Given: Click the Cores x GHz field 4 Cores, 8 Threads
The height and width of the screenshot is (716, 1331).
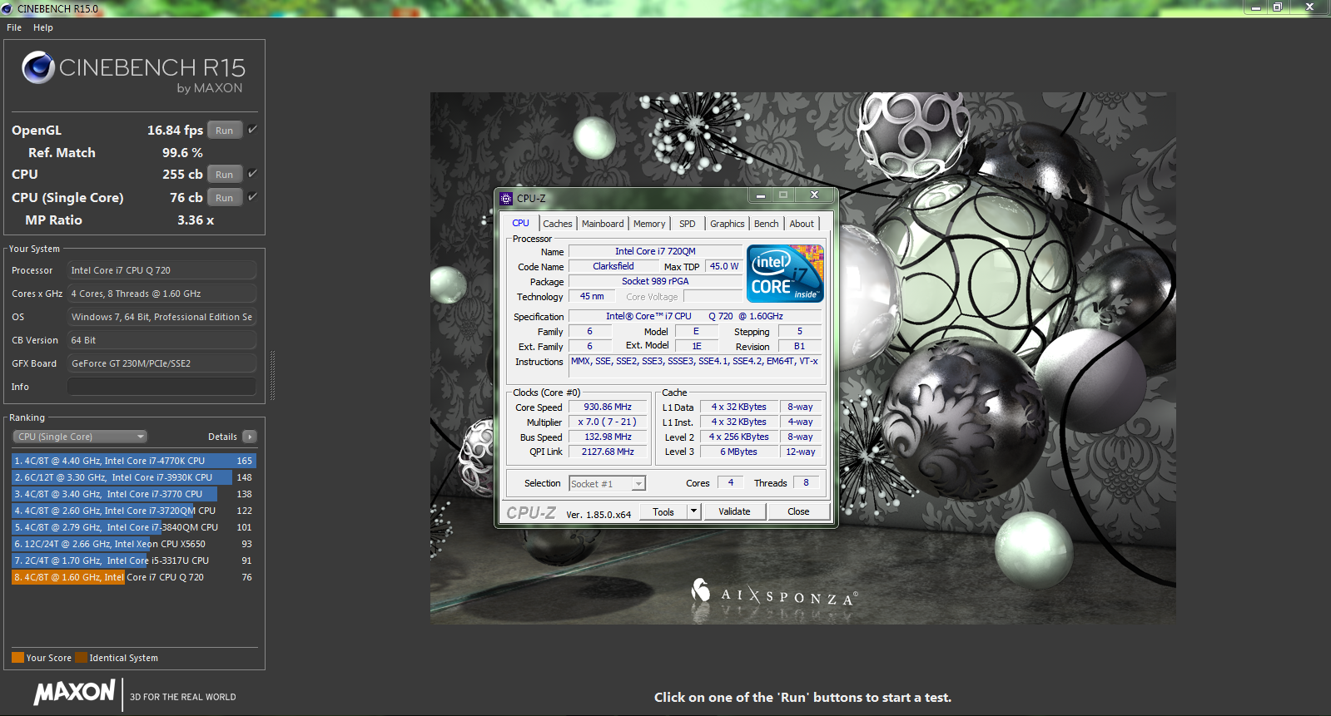Looking at the screenshot, I should pyautogui.click(x=161, y=294).
